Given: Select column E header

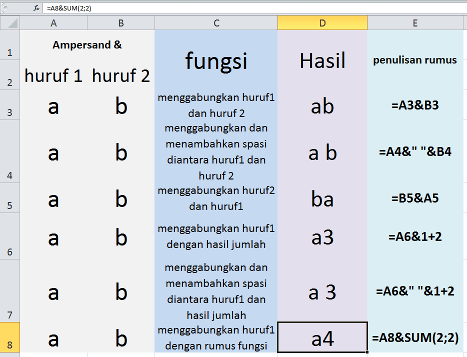Looking at the screenshot, I should click(x=415, y=23).
